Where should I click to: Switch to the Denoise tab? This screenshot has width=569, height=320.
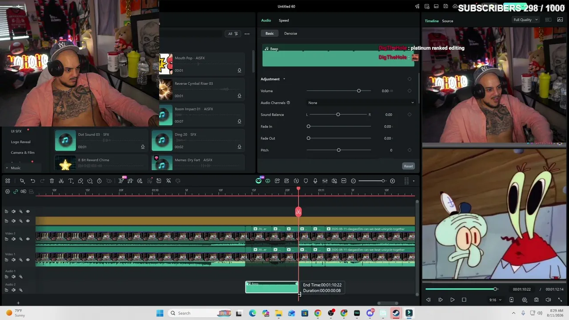point(291,33)
